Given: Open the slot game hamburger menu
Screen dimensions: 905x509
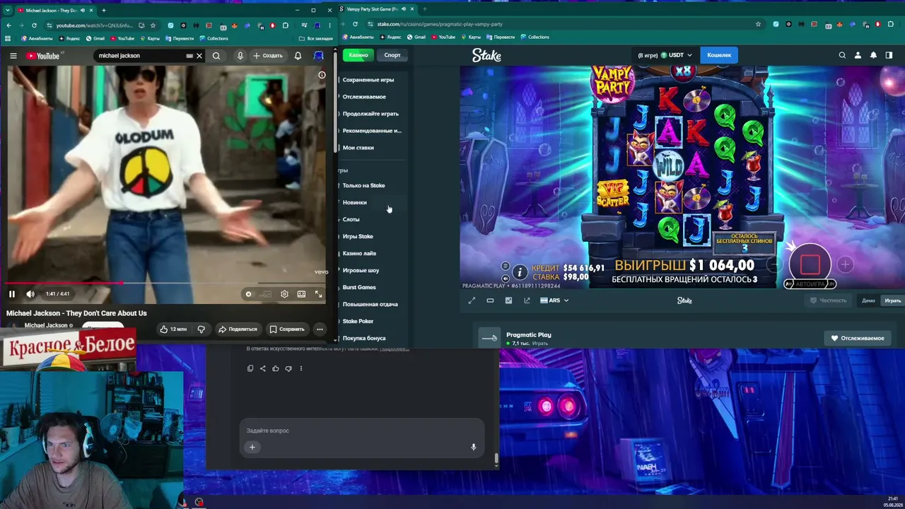Looking at the screenshot, I should (x=505, y=266).
